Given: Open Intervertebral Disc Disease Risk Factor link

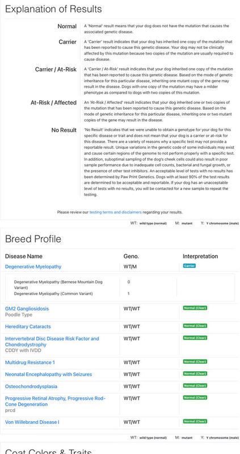Looking at the screenshot, I should (52, 342).
